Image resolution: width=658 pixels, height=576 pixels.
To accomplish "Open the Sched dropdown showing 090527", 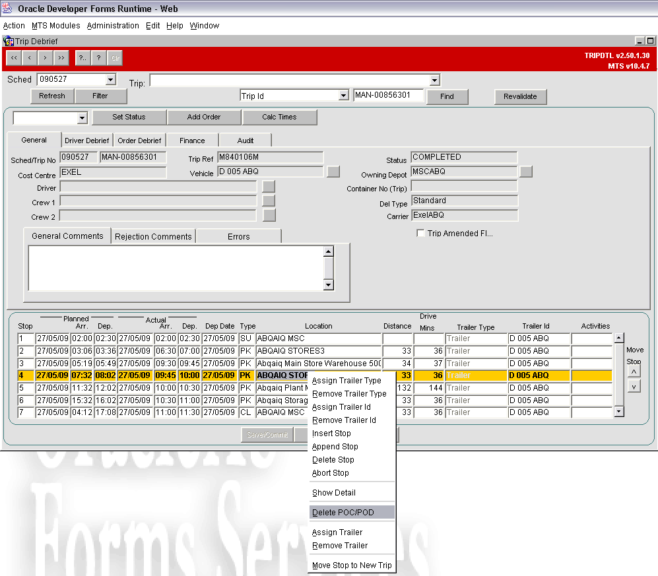I will tap(110, 79).
